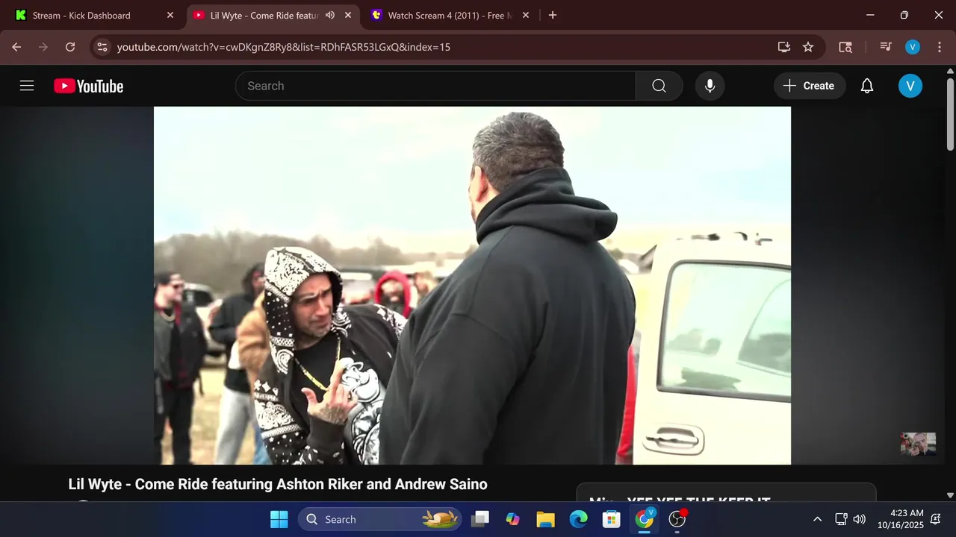Click the page vertical scrollbar thumb
Image resolution: width=956 pixels, height=537 pixels.
(x=950, y=113)
